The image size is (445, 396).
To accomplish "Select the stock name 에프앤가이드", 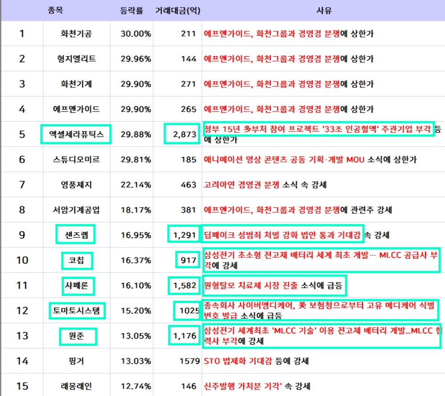I will point(76,109).
